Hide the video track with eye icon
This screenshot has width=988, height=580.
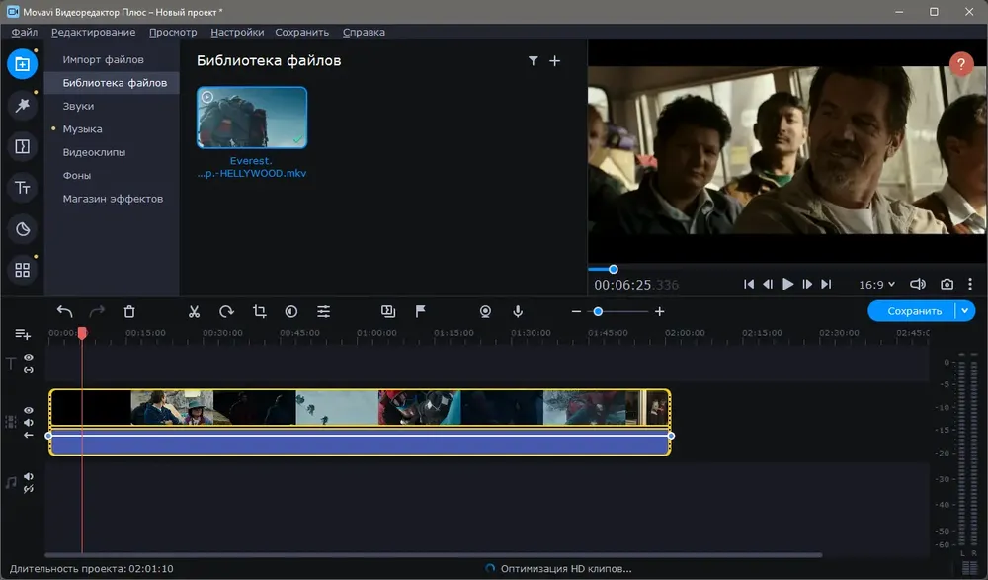tap(29, 410)
